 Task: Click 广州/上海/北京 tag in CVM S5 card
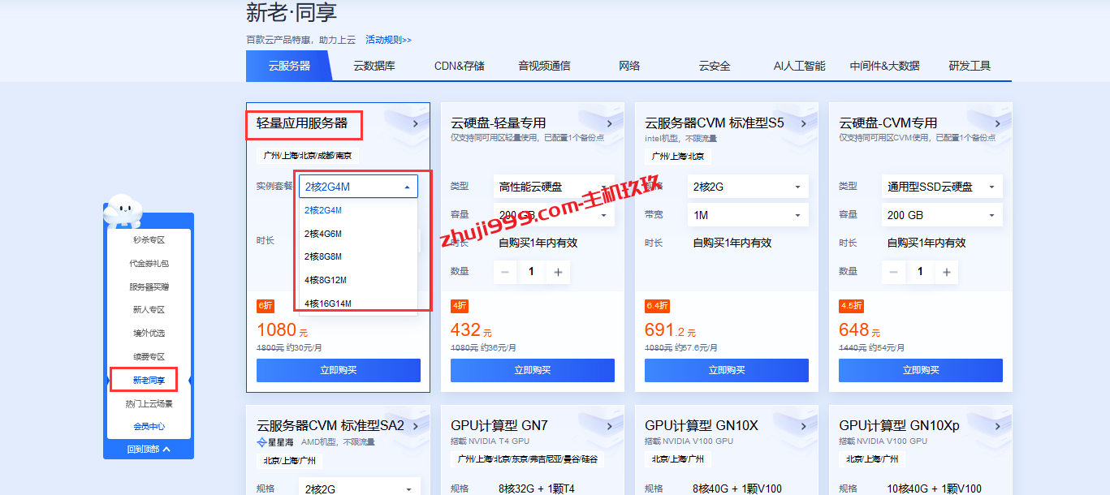677,156
